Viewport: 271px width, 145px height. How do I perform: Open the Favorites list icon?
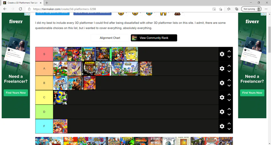tap(229, 9)
